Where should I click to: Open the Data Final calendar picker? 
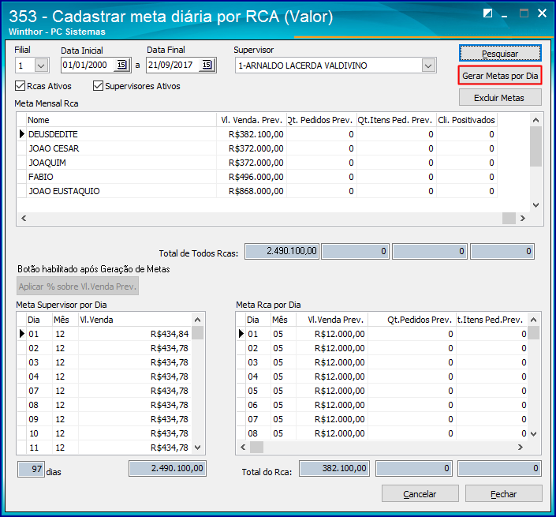[207, 65]
